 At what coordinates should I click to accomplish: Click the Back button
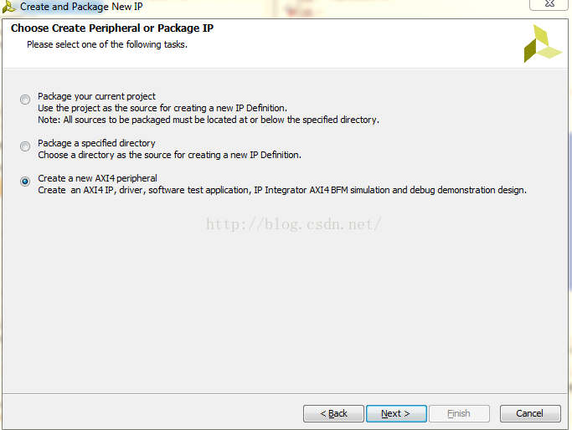click(x=333, y=413)
